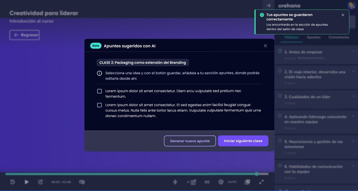Click the video elapsed time display
The width and height of the screenshot is (358, 191).
coord(61,182)
